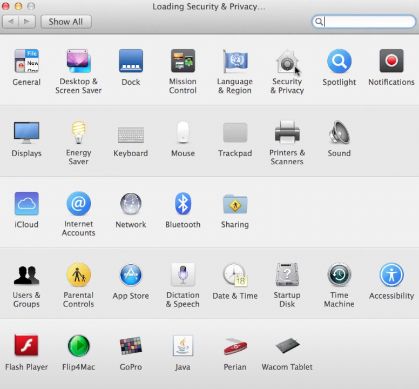Launch Accessibility preferences

click(391, 275)
